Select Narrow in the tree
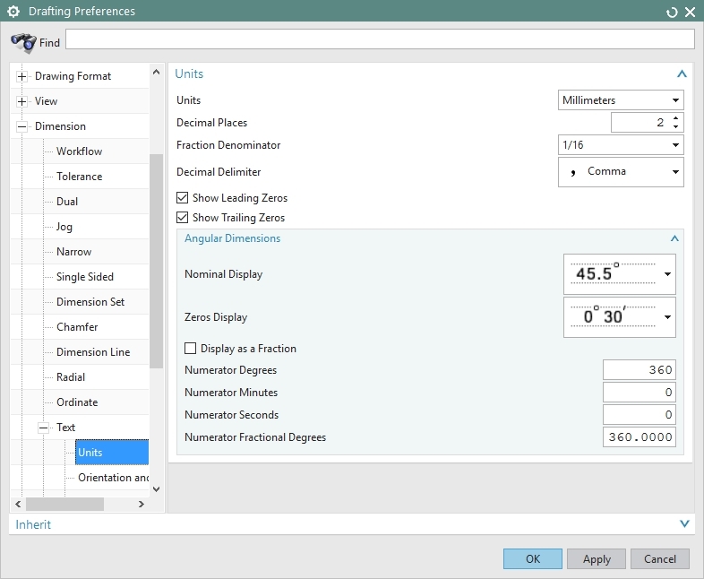Image resolution: width=704 pixels, height=579 pixels. [73, 252]
